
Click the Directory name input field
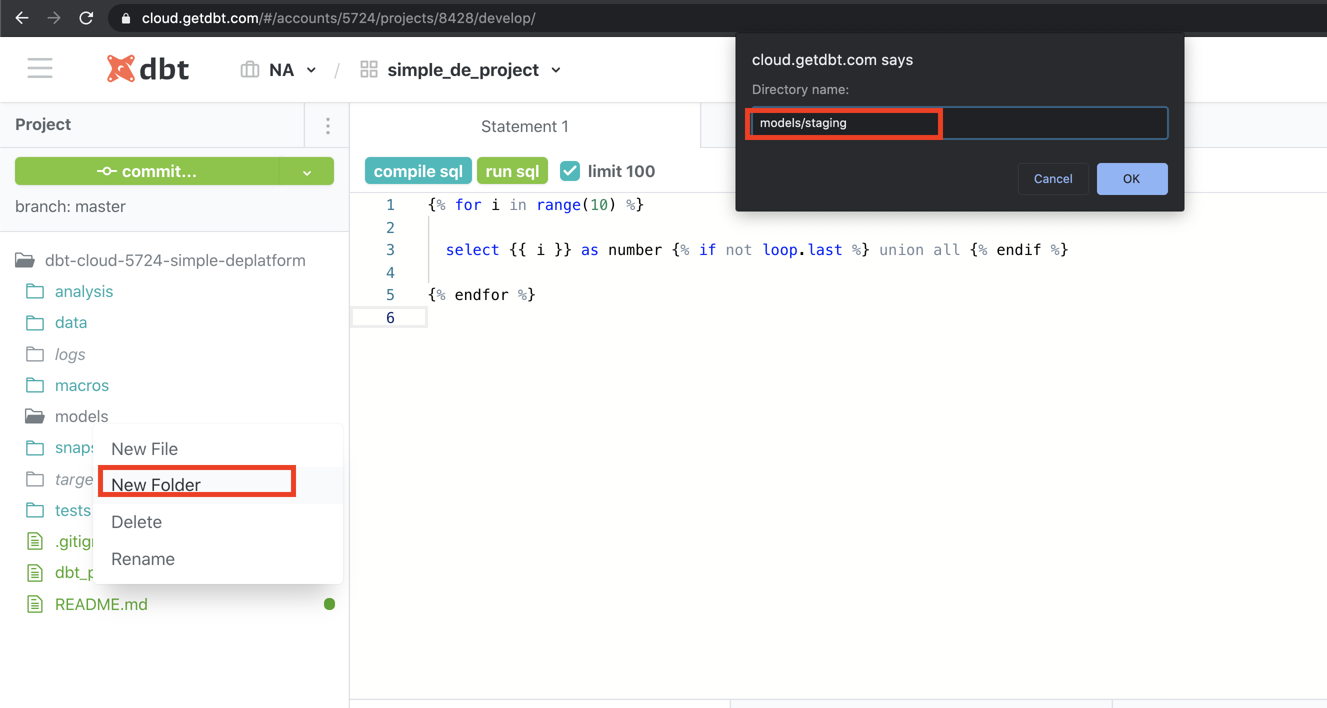pos(958,123)
